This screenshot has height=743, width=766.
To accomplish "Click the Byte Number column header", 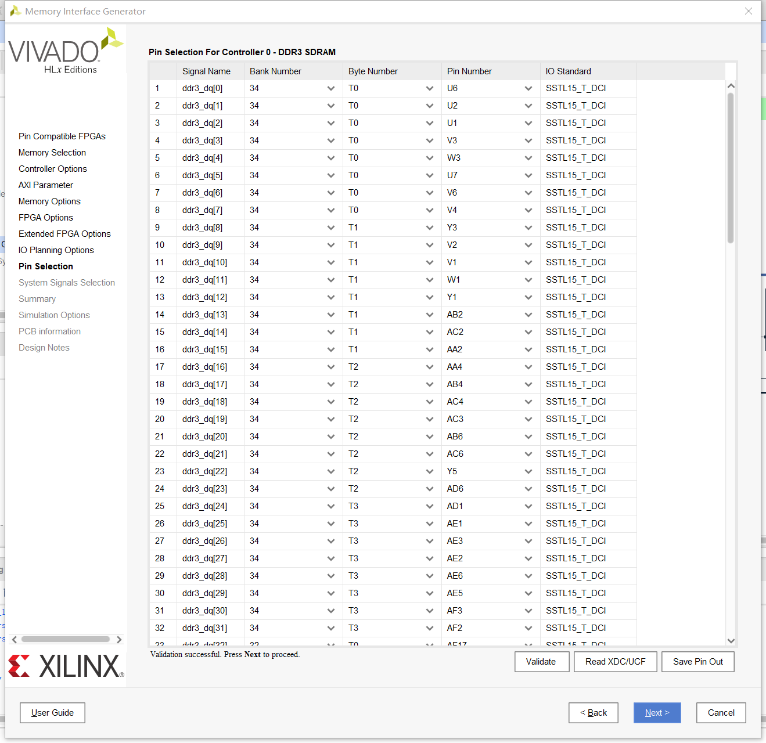I will (x=392, y=71).
